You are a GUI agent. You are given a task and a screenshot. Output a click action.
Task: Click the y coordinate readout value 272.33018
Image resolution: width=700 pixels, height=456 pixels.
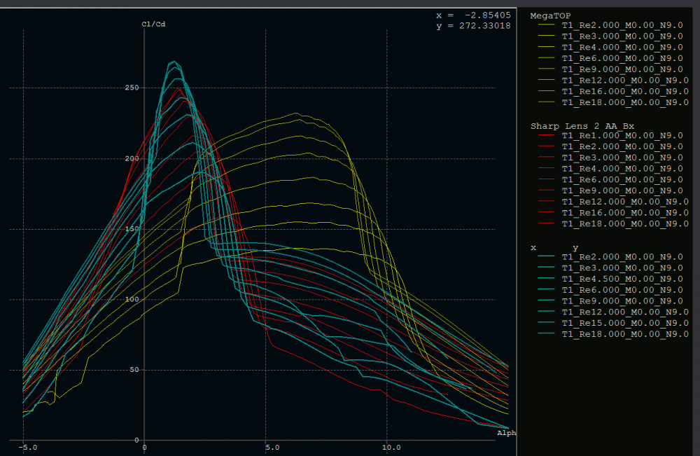(485, 26)
